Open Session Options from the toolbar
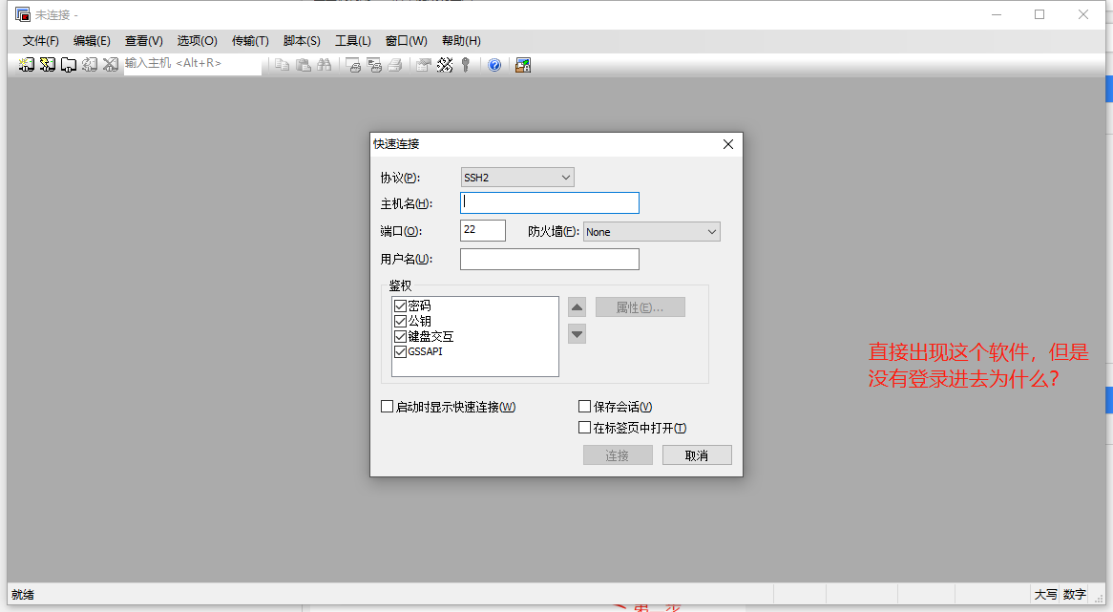The width and height of the screenshot is (1113, 612). 424,65
